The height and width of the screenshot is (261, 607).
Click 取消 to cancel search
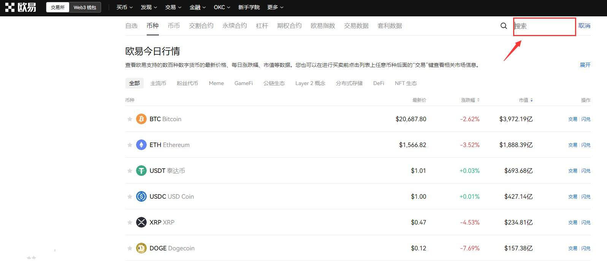[x=584, y=26]
